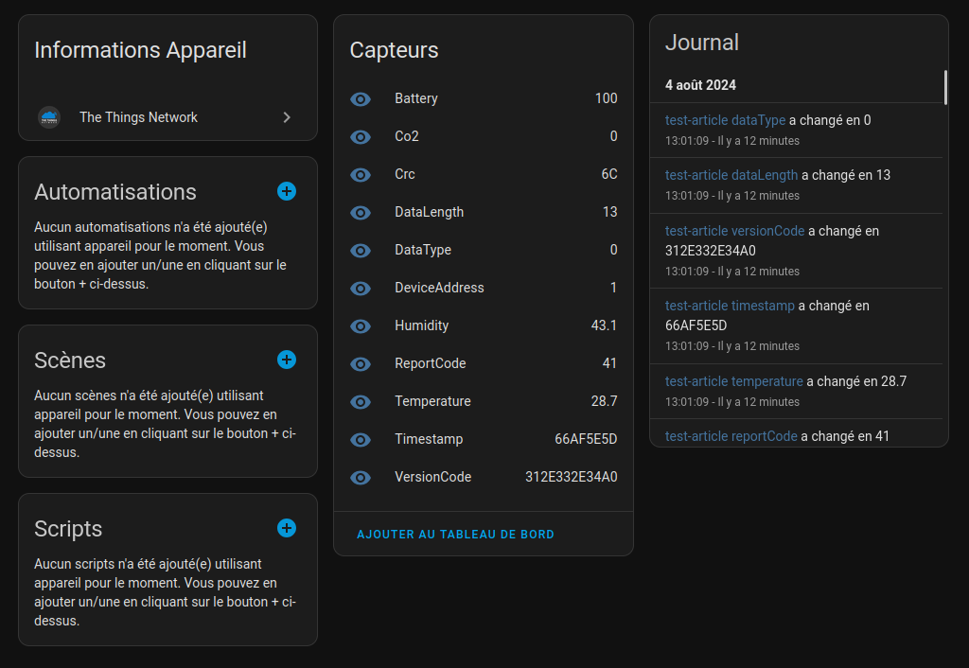This screenshot has height=668, width=969.
Task: Click the ReportCode value 41 in Capteurs
Action: 609,363
